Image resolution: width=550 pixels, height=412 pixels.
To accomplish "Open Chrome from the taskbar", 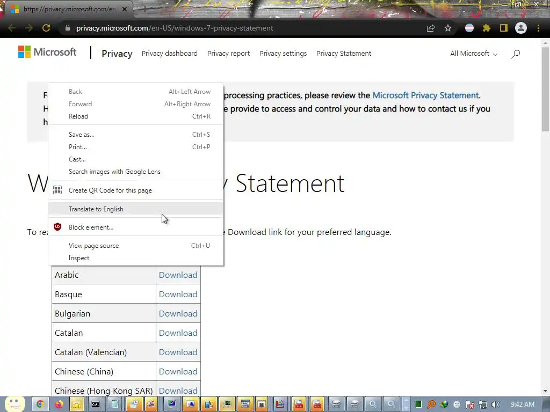I will pyautogui.click(x=40, y=404).
